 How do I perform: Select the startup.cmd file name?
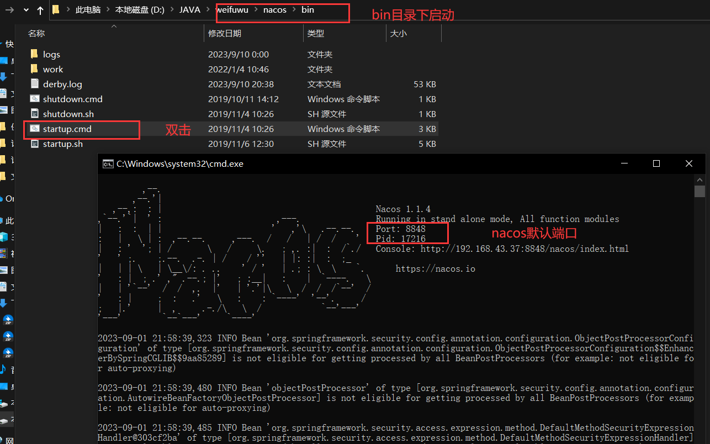pyautogui.click(x=67, y=129)
